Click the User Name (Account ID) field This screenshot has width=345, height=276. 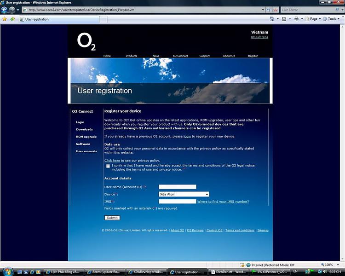pyautogui.click(x=177, y=187)
